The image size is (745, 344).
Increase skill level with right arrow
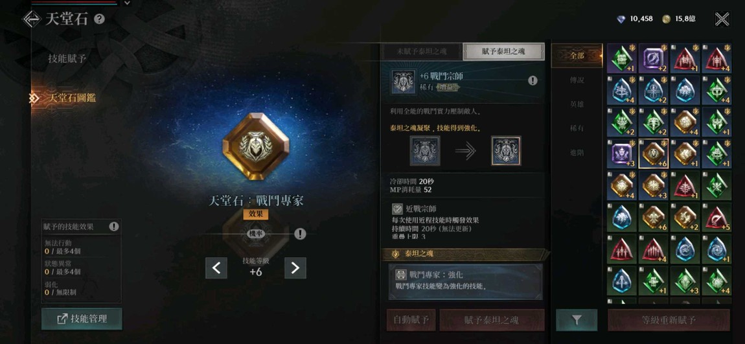pyautogui.click(x=295, y=268)
